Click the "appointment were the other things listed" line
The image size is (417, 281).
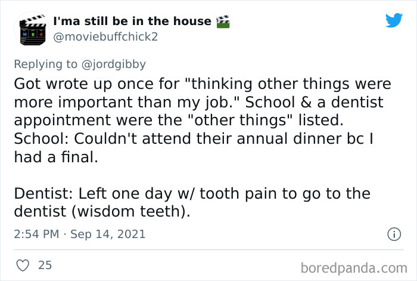[x=179, y=121]
